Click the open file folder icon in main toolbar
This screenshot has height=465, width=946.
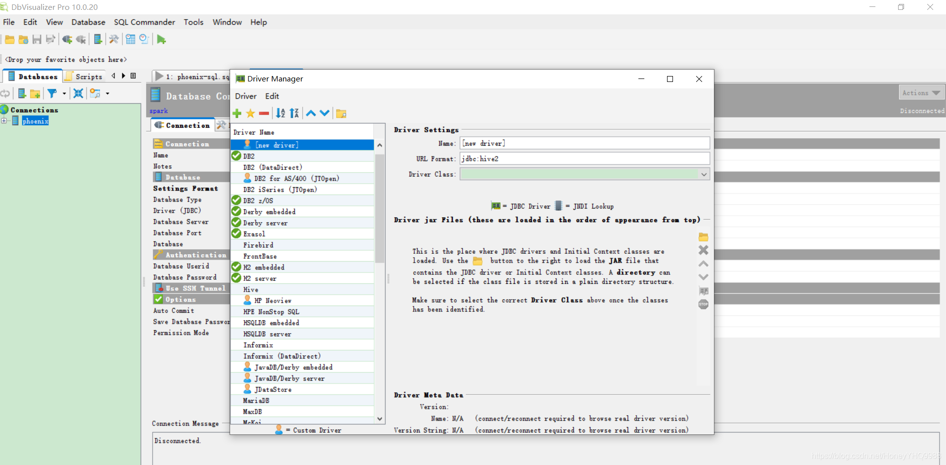click(x=9, y=39)
